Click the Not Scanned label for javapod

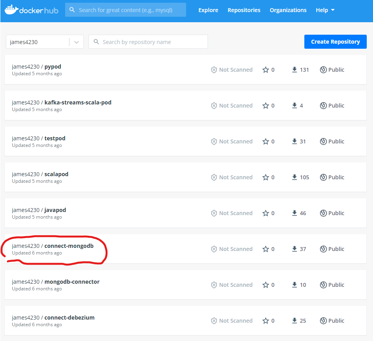point(236,213)
